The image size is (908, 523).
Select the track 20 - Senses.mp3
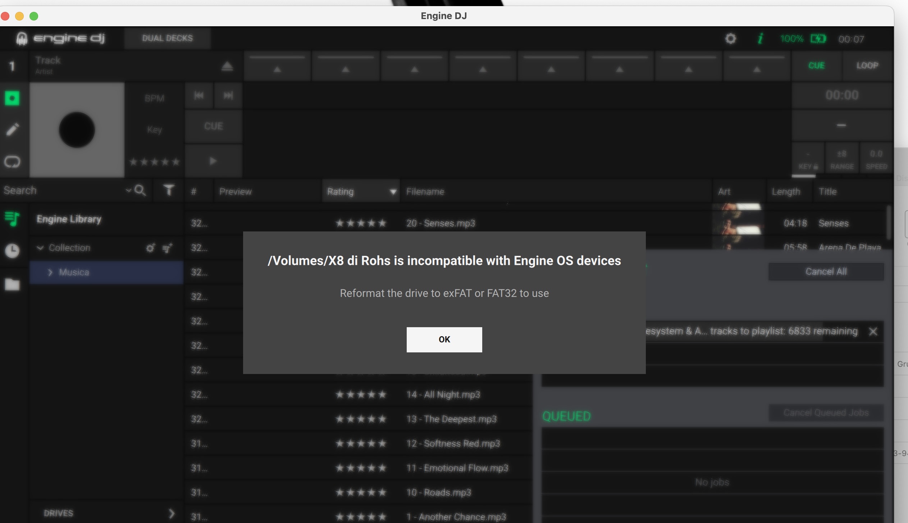[441, 223]
